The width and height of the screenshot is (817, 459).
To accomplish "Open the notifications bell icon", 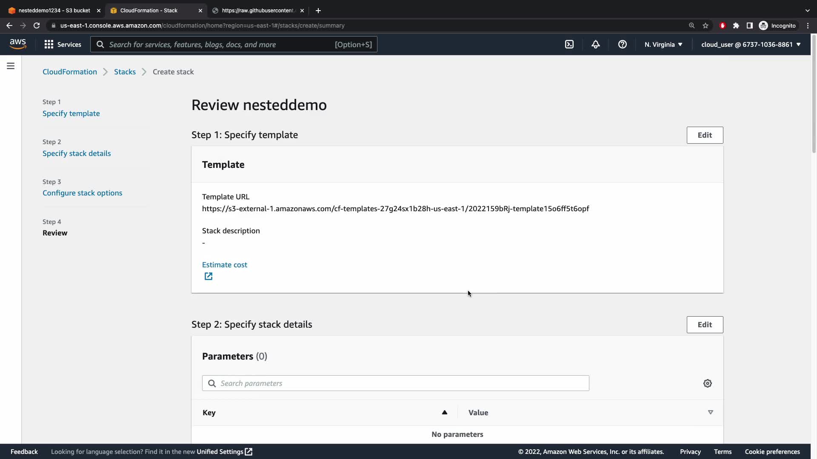I will pos(596,45).
